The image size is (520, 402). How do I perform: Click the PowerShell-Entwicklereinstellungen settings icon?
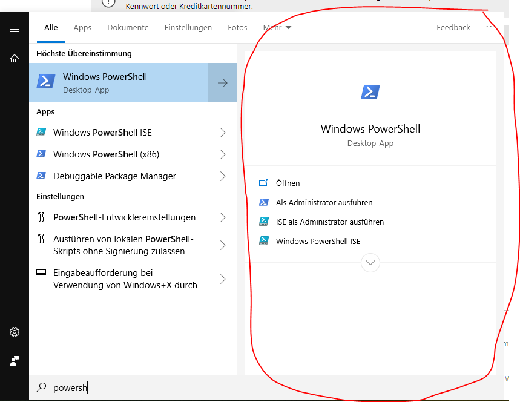41,217
